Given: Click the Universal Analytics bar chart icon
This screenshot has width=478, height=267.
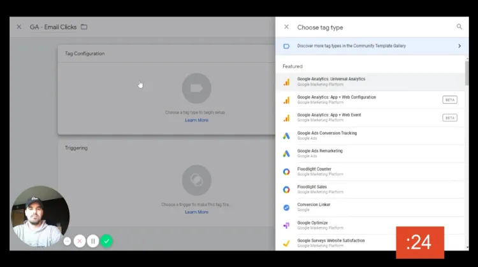Looking at the screenshot, I should (286, 82).
